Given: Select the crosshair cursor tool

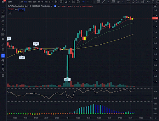Looking at the screenshot, I should [3, 7].
